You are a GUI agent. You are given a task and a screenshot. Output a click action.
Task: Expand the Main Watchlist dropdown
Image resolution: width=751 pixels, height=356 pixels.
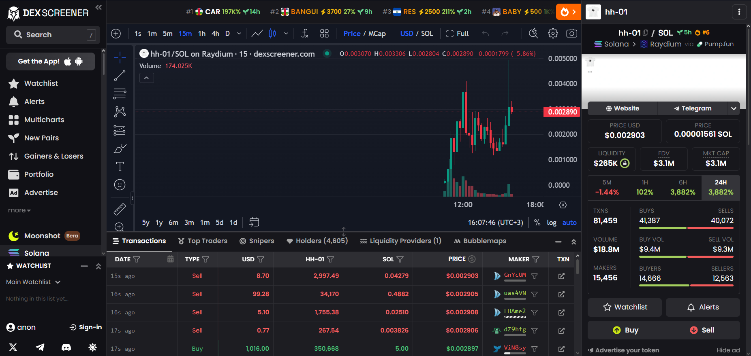[x=33, y=282]
